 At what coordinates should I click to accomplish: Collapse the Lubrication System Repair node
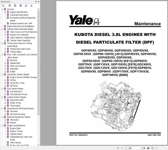(x=2, y=75)
